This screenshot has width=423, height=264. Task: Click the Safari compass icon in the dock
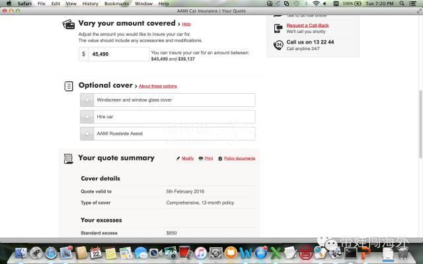coord(51,253)
